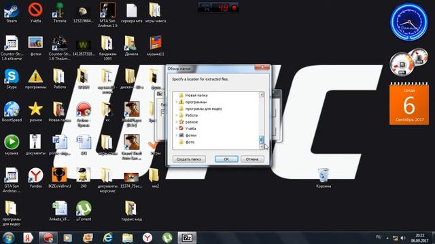Open the Terraria desktop shortcut
Viewport: 435px width, 244px height.
click(x=60, y=13)
